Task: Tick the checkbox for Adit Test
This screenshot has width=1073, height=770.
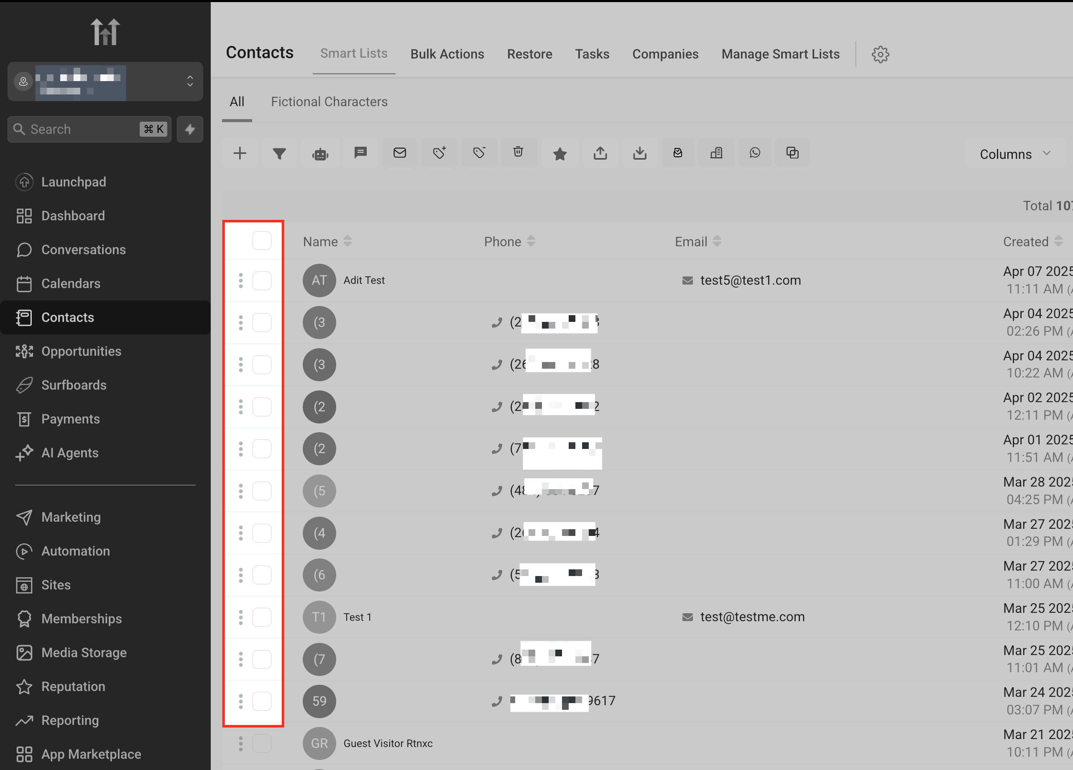Action: pyautogui.click(x=262, y=280)
